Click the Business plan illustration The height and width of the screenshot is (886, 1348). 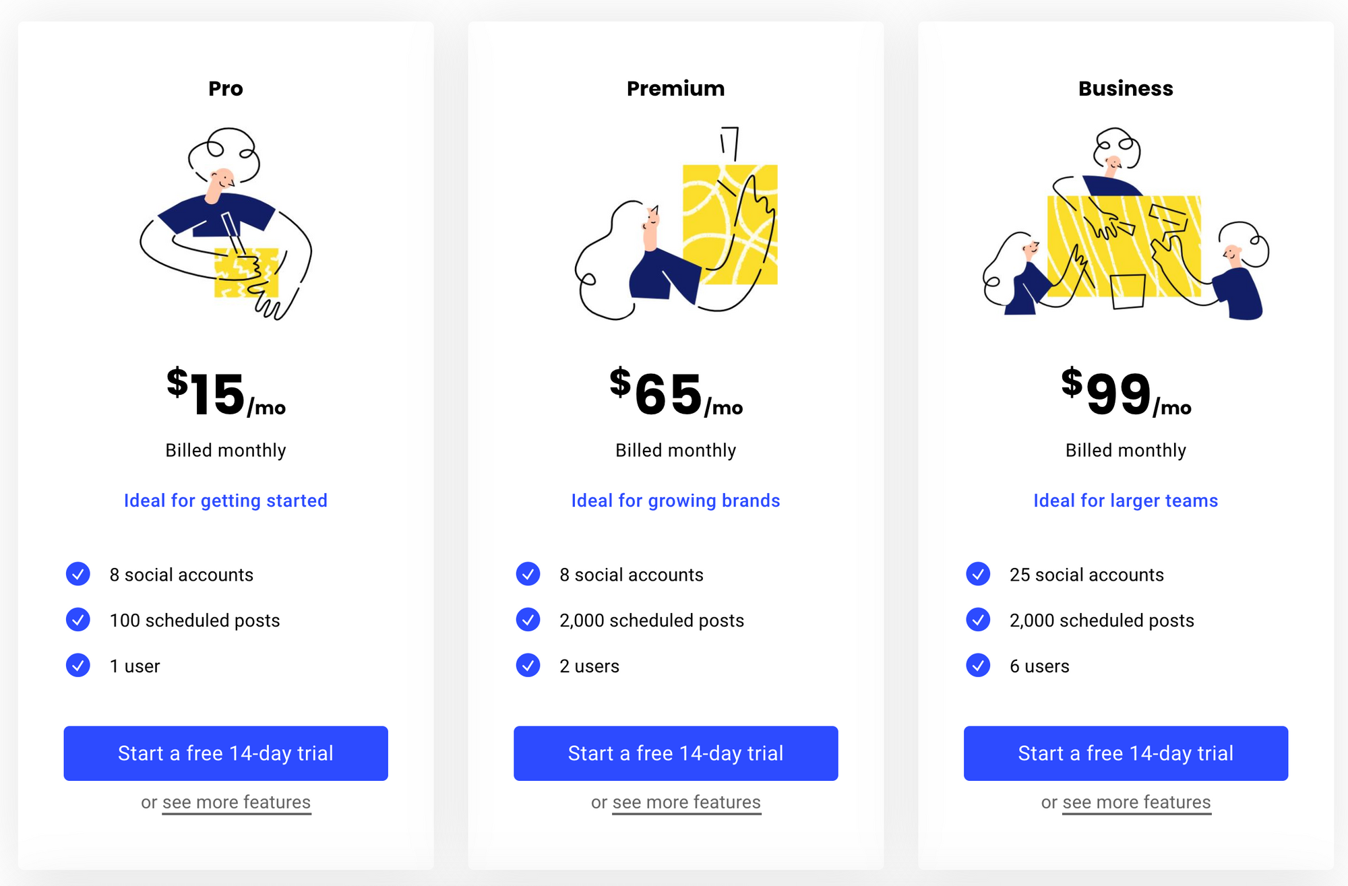(1124, 222)
